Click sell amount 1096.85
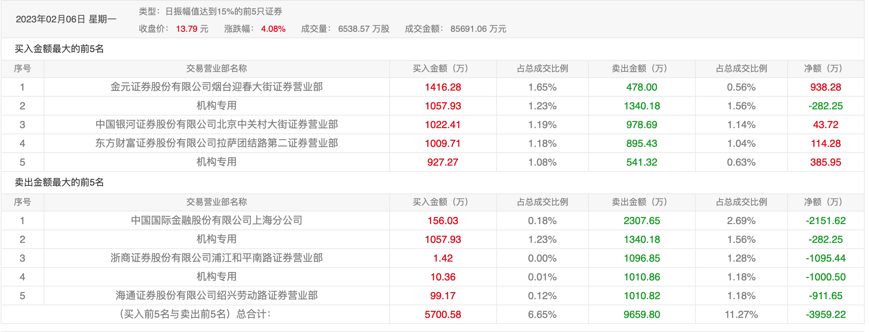869x332 pixels. [x=642, y=258]
